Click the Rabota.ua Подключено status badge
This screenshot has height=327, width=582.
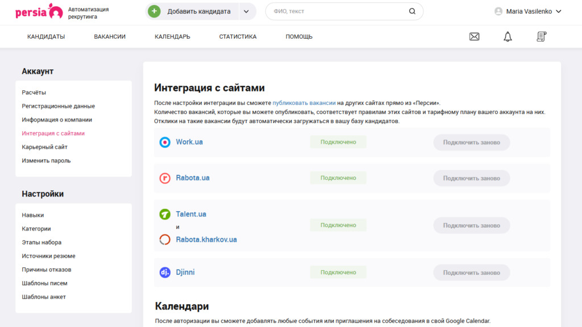coord(338,178)
